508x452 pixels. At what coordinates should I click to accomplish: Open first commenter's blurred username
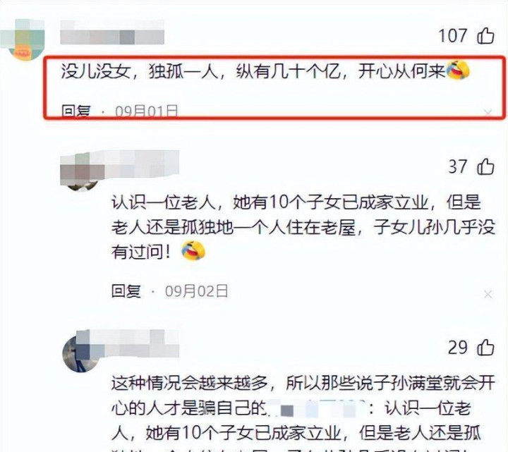point(112,32)
